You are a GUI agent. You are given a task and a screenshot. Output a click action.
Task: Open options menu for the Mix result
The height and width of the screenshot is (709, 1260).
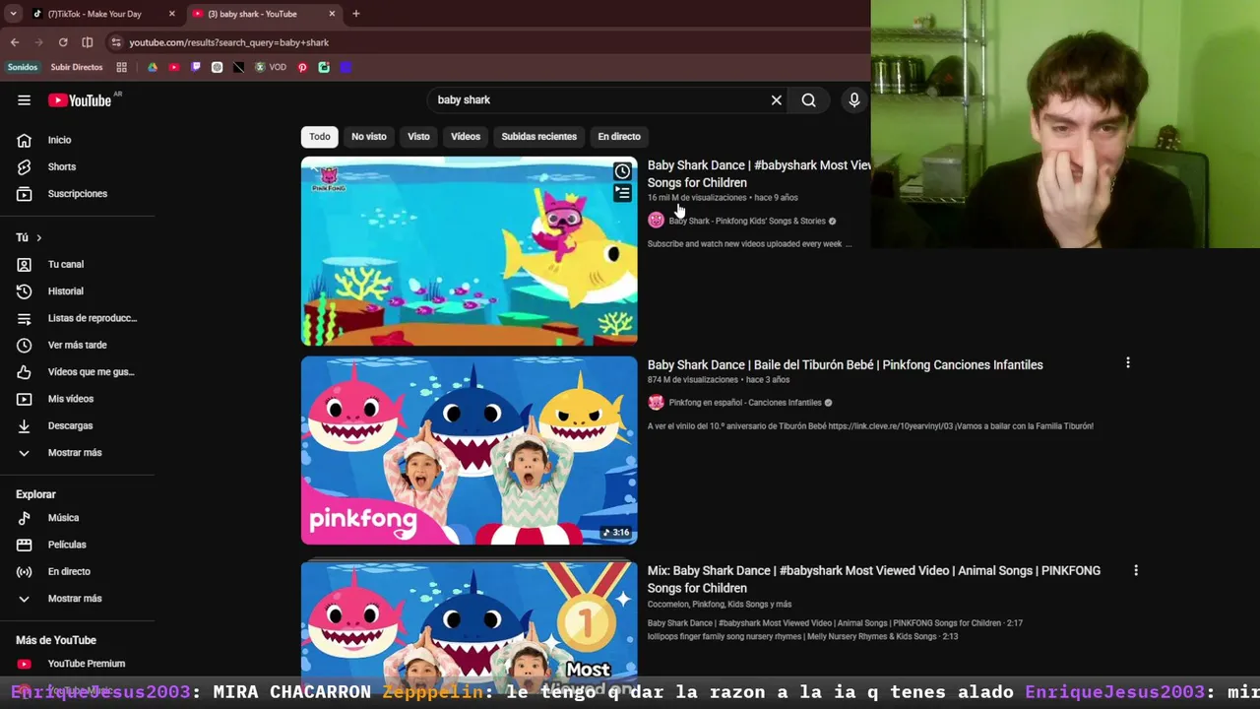pos(1136,570)
